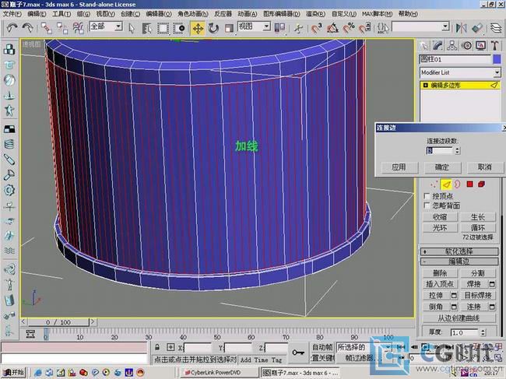Open the Modifier List dropdown

click(460, 72)
